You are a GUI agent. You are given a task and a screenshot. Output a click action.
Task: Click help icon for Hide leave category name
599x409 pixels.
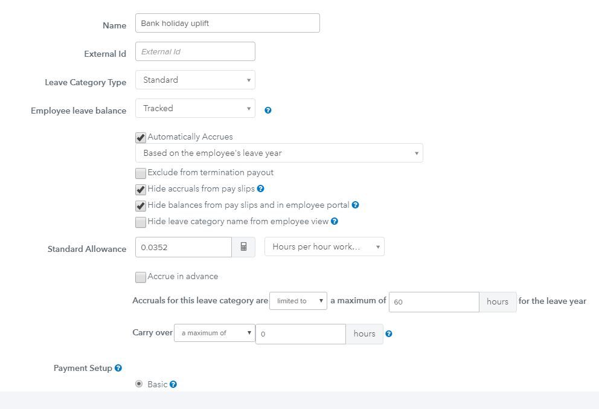[335, 221]
